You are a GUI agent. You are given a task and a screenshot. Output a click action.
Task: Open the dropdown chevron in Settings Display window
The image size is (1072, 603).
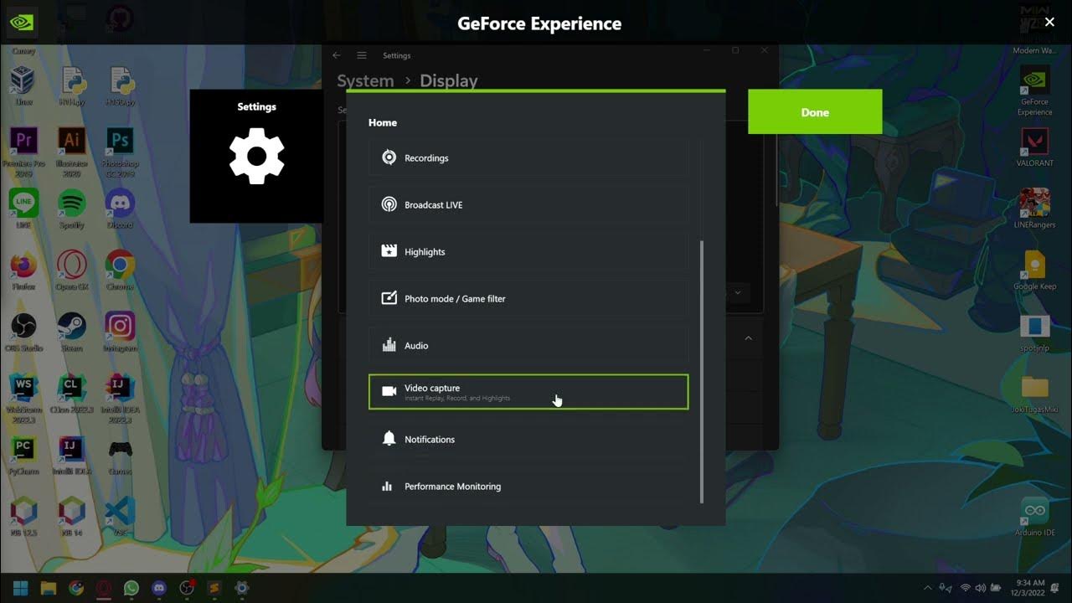click(738, 292)
